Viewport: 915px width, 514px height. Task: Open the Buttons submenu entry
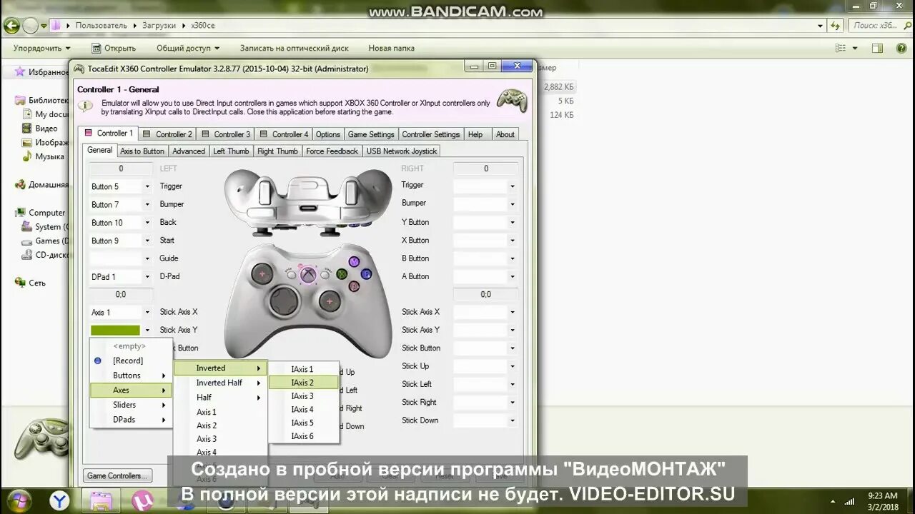pos(130,376)
